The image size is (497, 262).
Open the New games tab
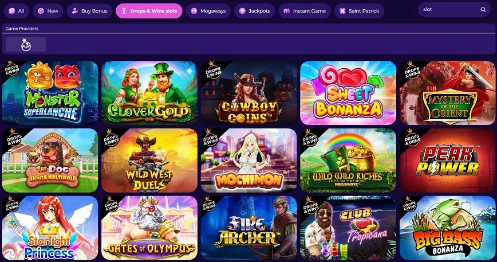48,11
